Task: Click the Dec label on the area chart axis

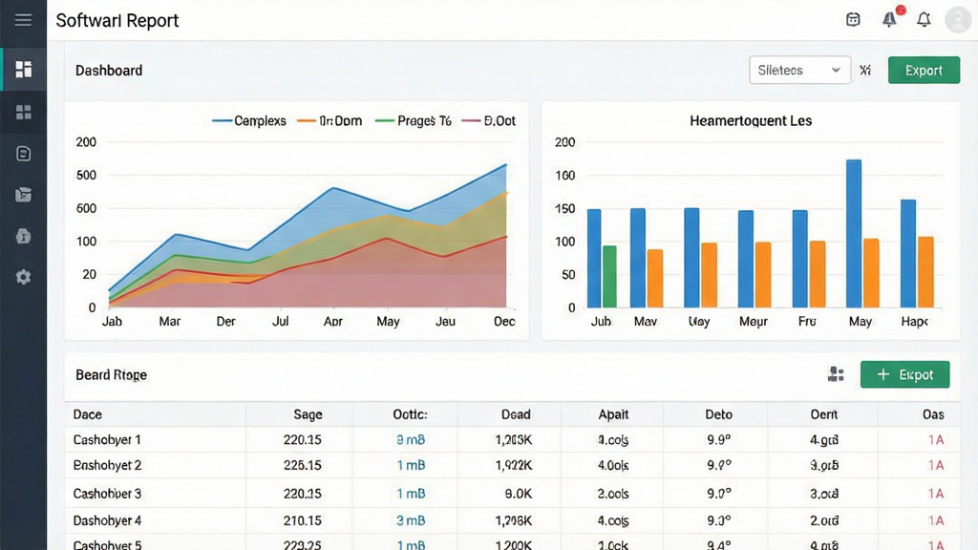Action: [504, 321]
